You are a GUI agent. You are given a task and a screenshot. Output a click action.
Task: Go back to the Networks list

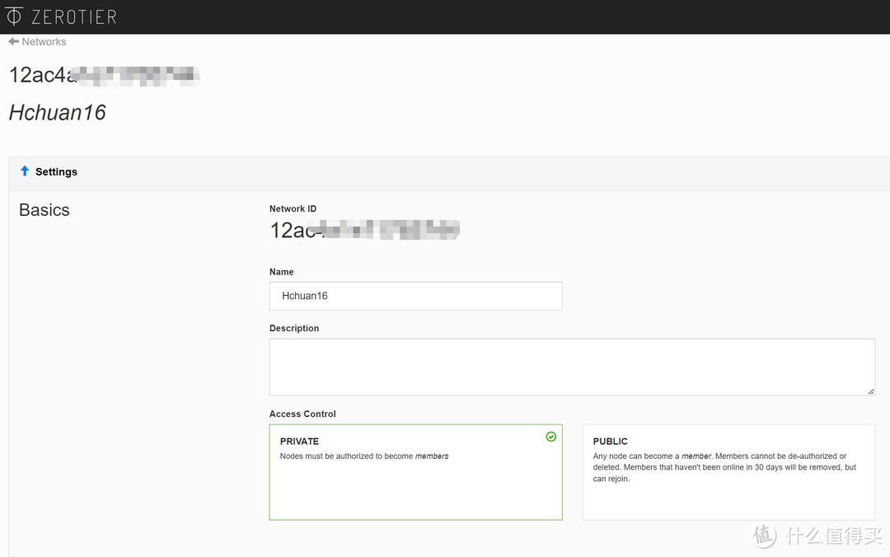point(44,41)
